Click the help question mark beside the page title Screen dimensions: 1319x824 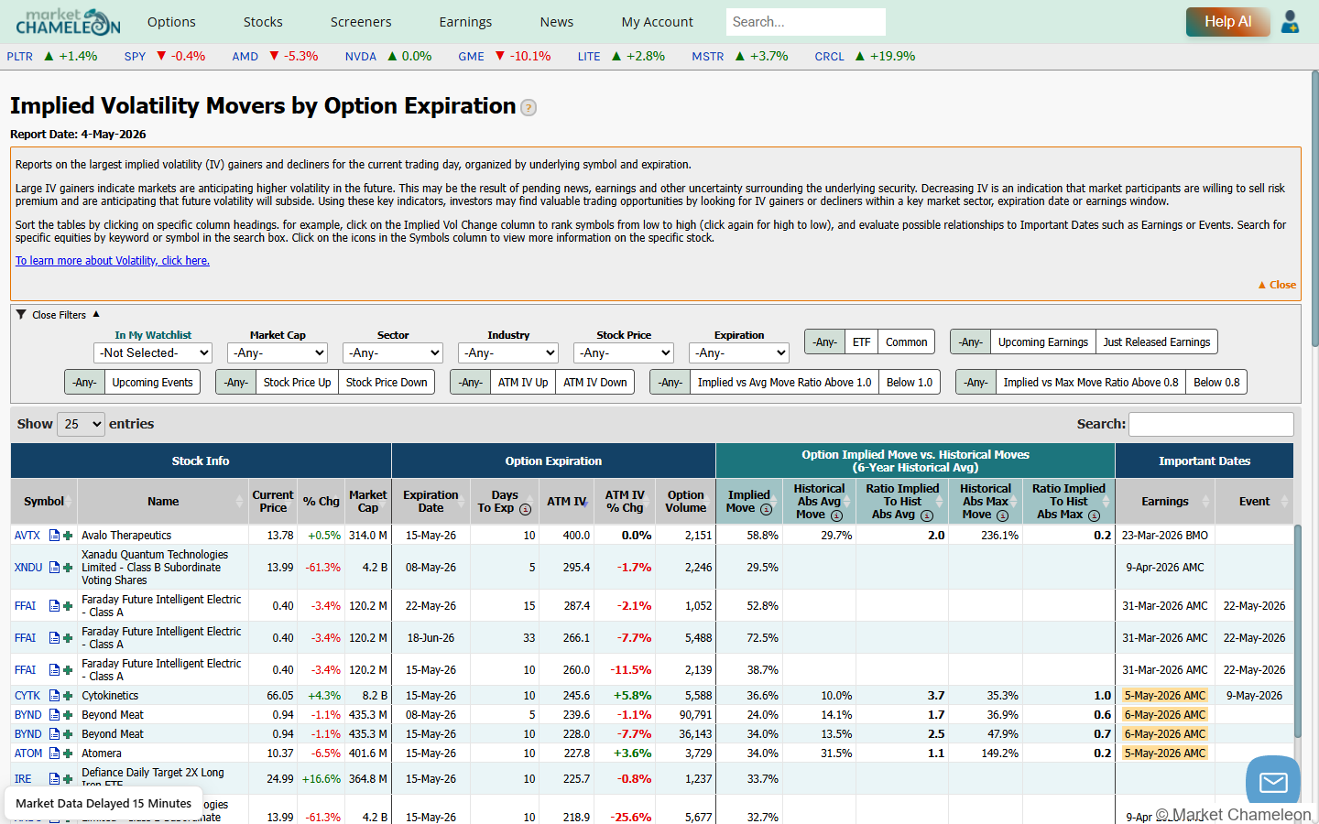pyautogui.click(x=529, y=108)
